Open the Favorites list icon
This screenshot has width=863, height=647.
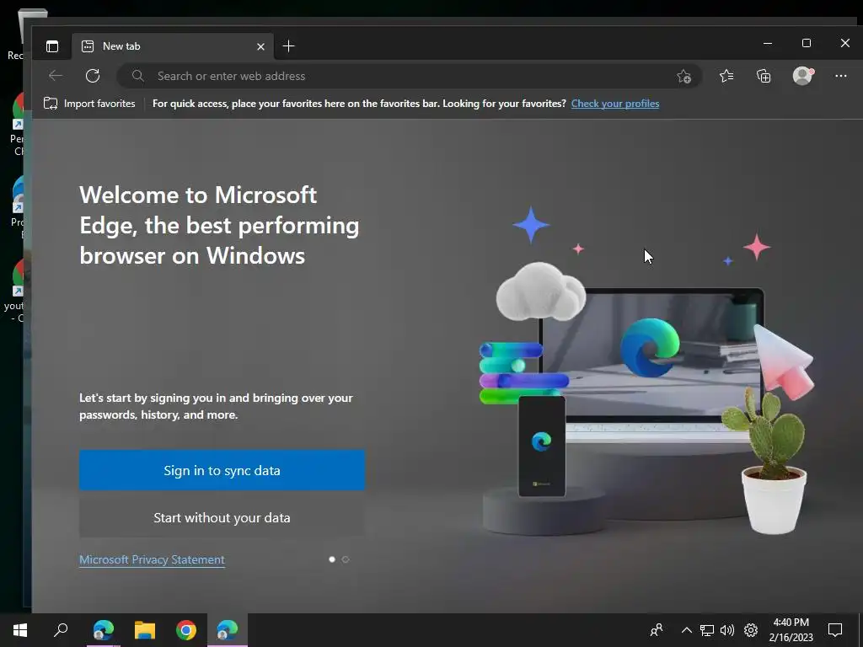[x=726, y=76]
